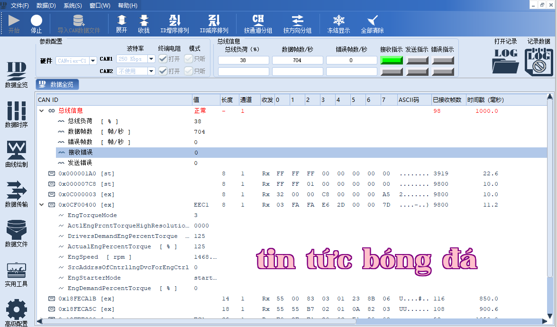Expand all rows with 展开
The image size is (557, 327).
(x=121, y=24)
